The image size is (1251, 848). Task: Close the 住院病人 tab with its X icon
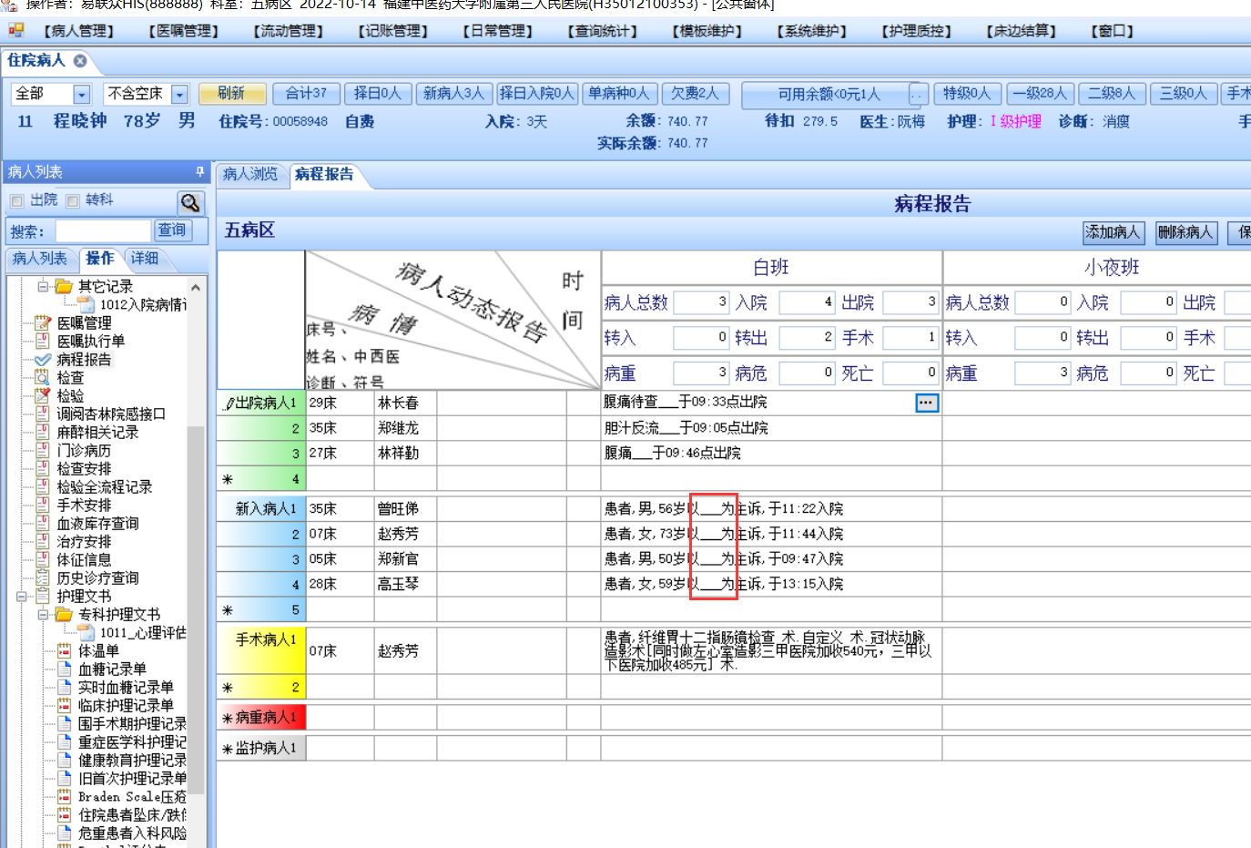[x=80, y=61]
